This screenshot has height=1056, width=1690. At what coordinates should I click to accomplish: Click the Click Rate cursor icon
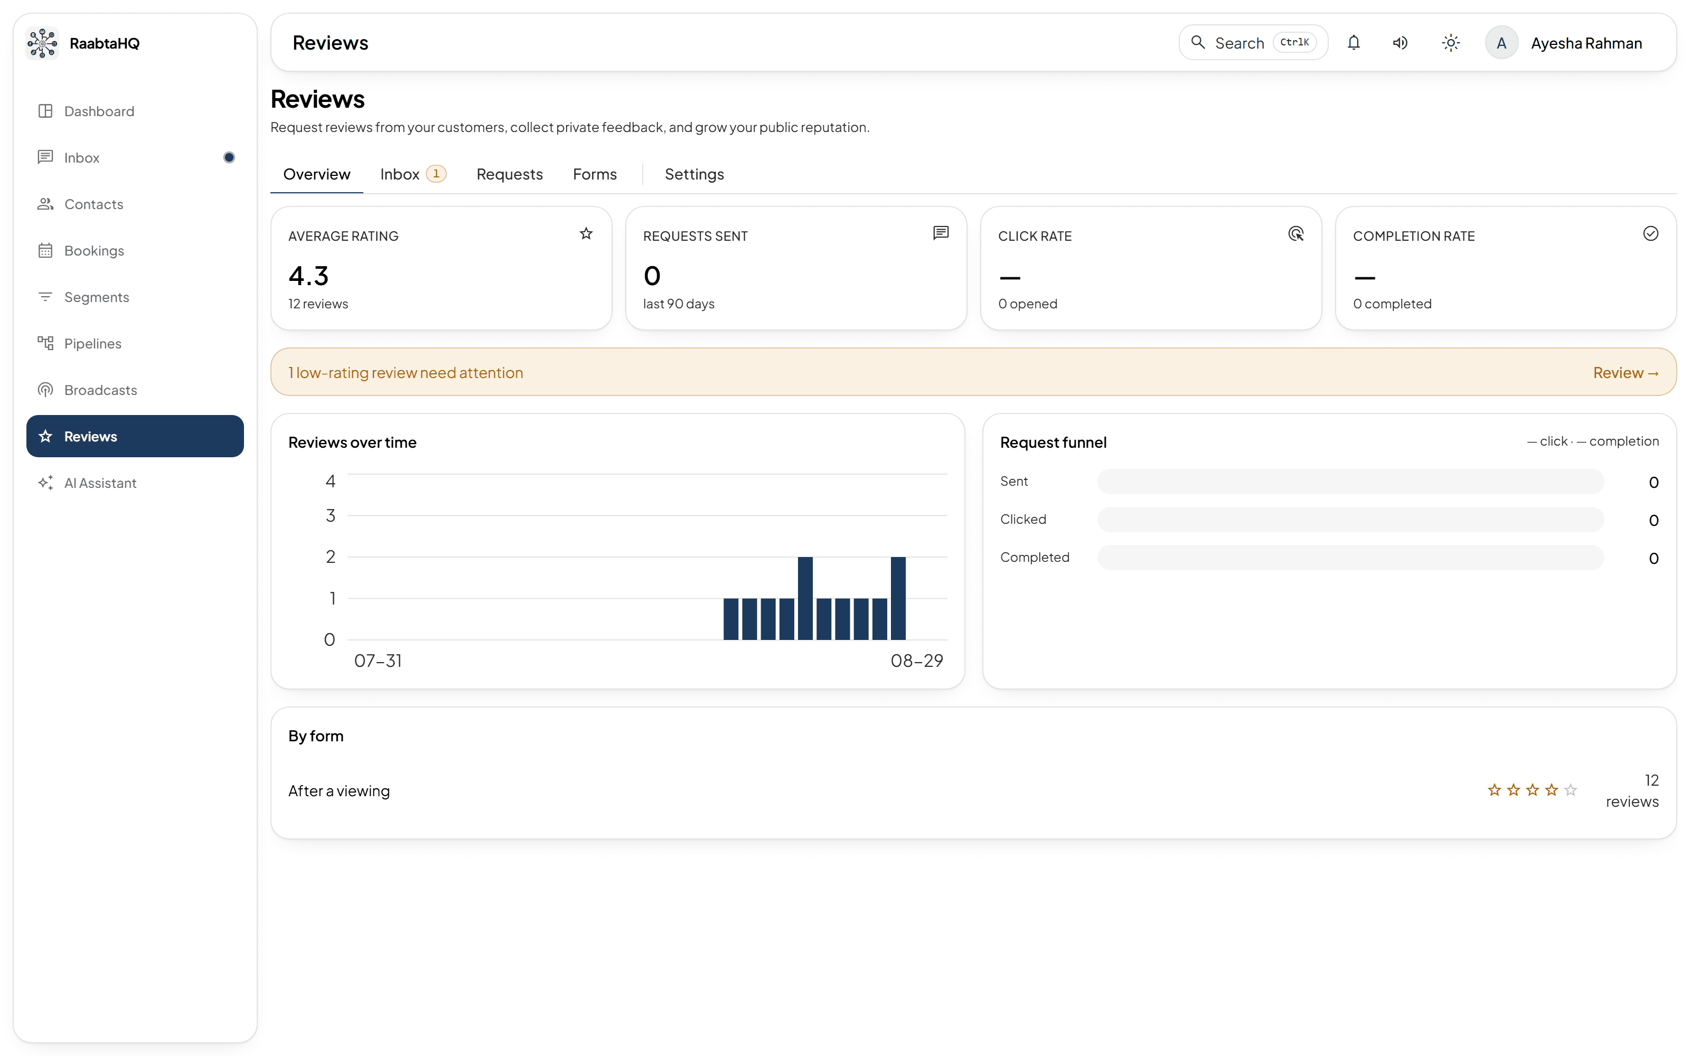point(1296,234)
